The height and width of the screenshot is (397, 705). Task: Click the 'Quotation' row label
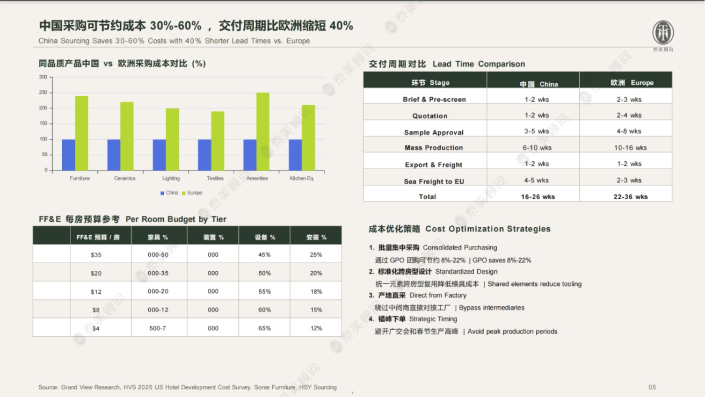tap(430, 116)
